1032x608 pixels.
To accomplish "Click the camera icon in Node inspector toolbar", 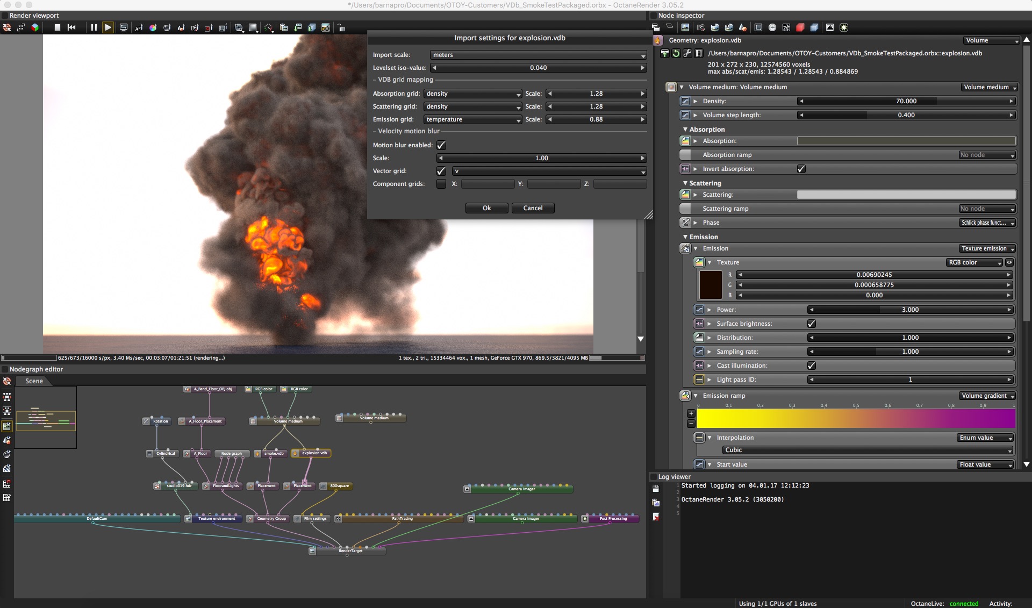I will click(701, 27).
